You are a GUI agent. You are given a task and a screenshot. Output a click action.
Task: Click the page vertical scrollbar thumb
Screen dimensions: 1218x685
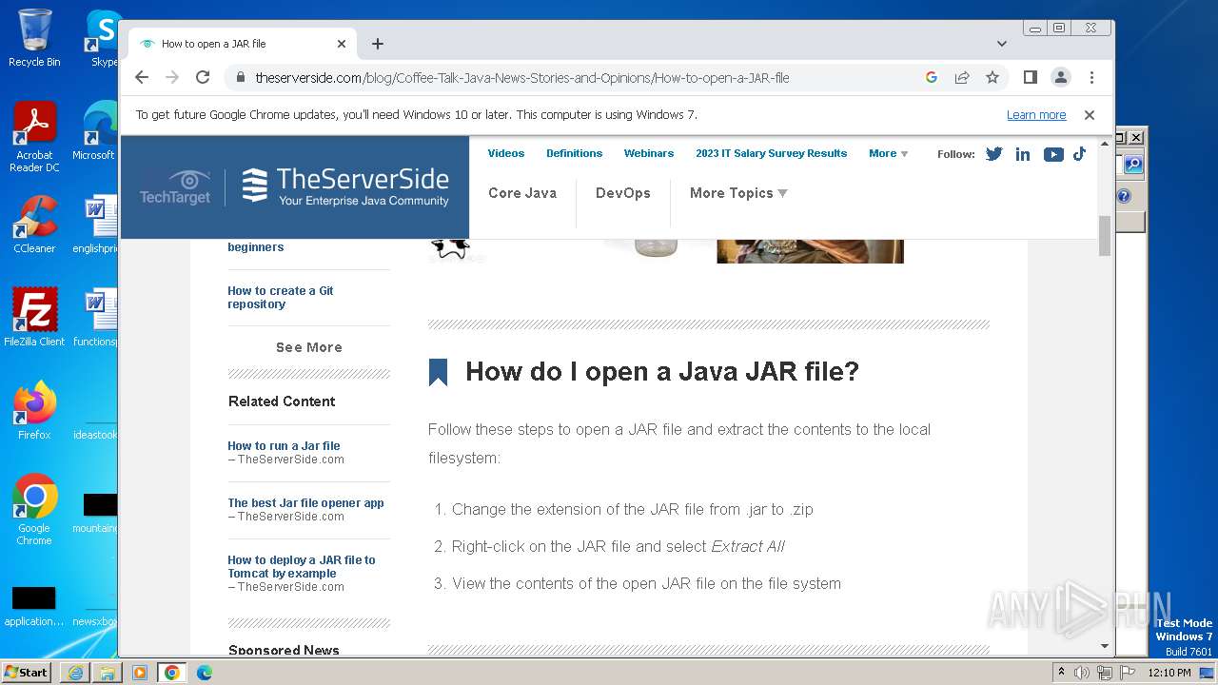[1104, 236]
